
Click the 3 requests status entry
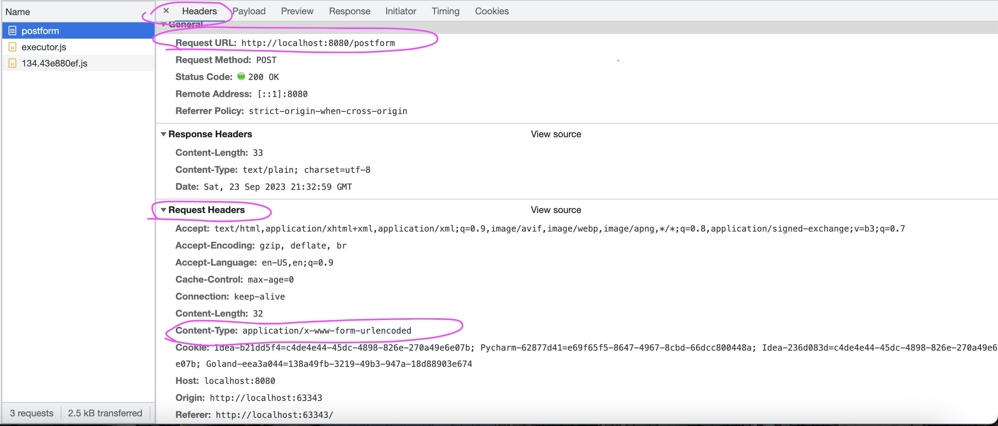click(32, 413)
